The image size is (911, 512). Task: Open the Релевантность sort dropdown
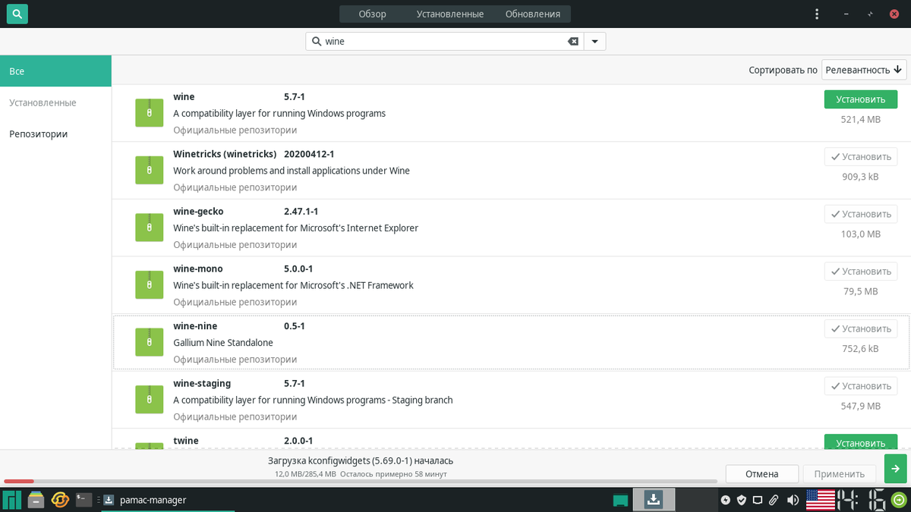pos(864,70)
